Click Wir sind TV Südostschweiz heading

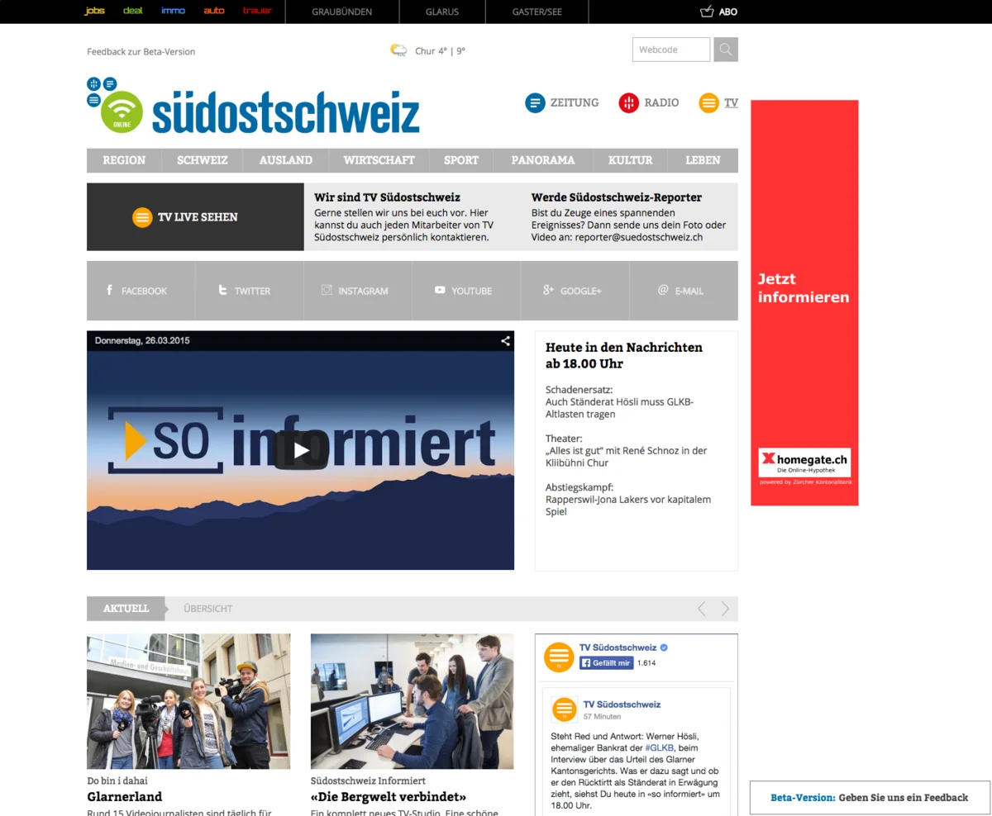point(387,197)
